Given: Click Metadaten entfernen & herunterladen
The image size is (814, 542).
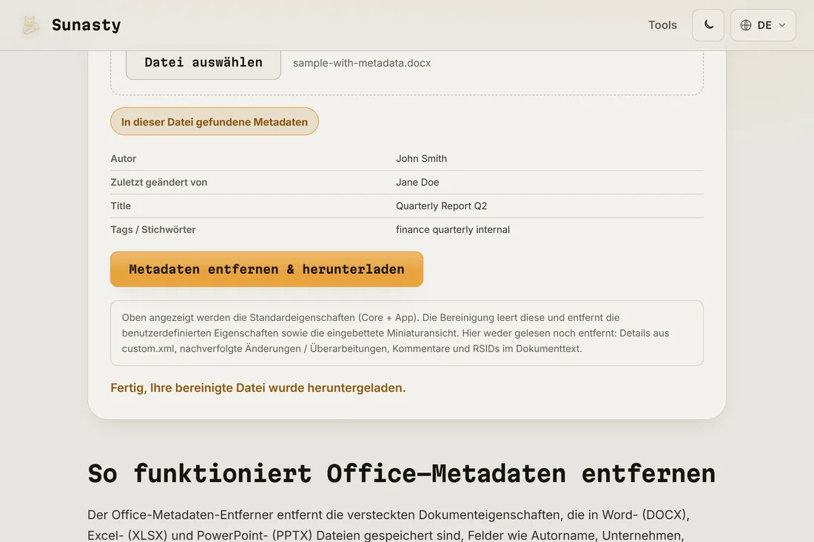Looking at the screenshot, I should coord(267,269).
